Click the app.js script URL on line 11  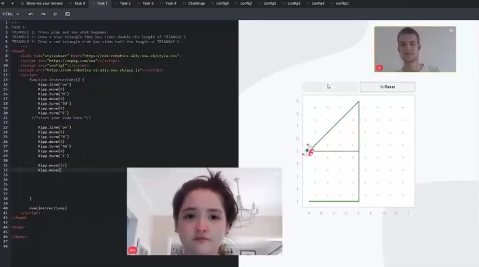pos(94,70)
